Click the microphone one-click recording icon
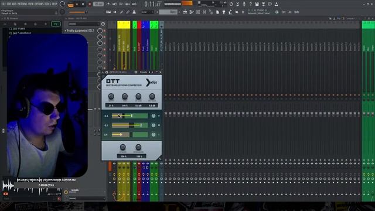 pyautogui.click(x=244, y=4)
